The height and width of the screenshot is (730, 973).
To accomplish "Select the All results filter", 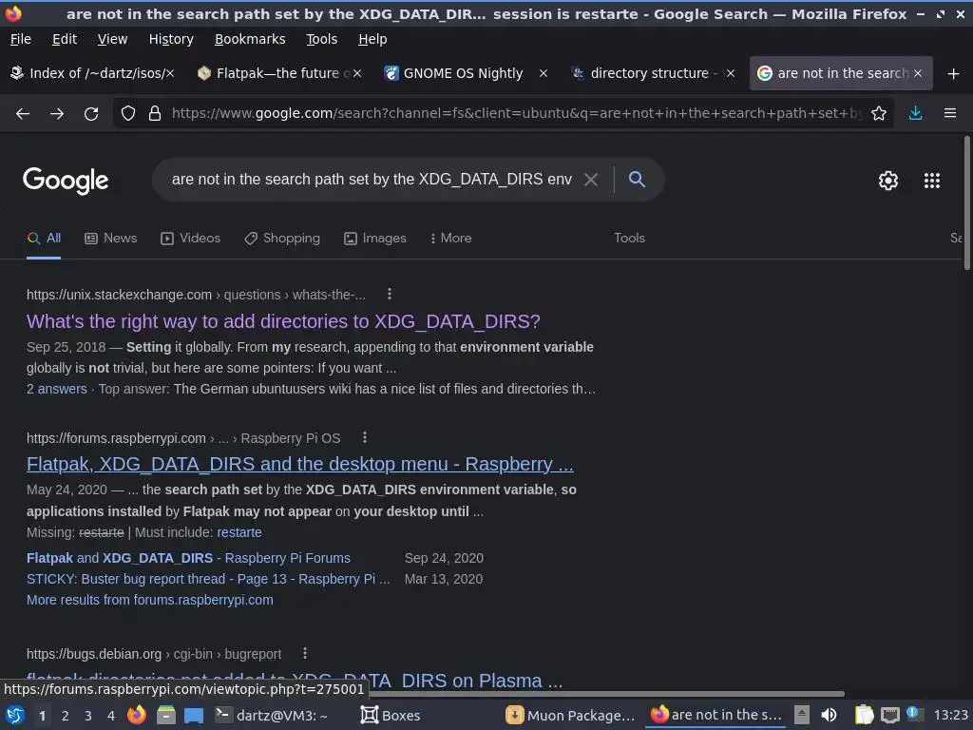I will (x=44, y=239).
